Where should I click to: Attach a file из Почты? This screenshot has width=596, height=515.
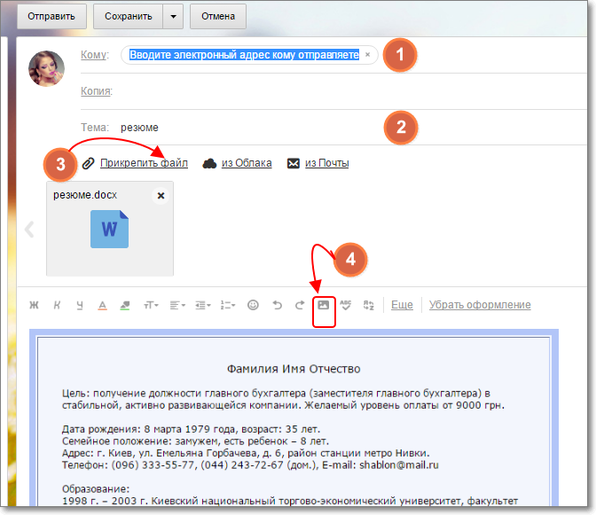pos(327,163)
